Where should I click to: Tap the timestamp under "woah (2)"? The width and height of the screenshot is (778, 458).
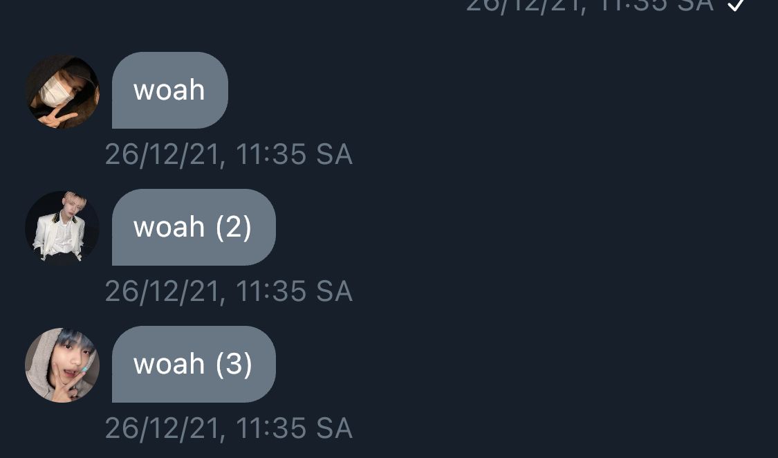229,291
